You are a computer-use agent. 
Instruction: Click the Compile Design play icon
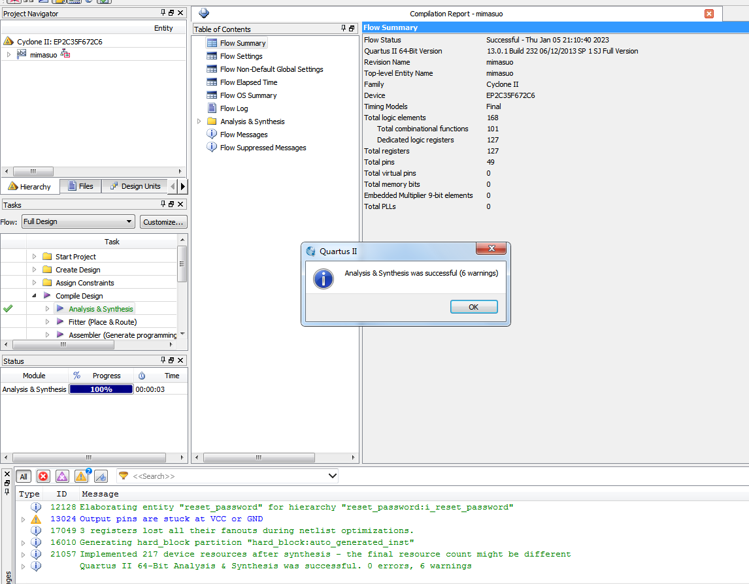click(x=47, y=295)
